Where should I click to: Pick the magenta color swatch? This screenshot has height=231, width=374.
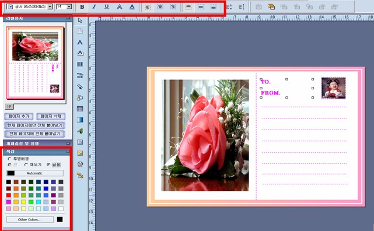click(9, 202)
